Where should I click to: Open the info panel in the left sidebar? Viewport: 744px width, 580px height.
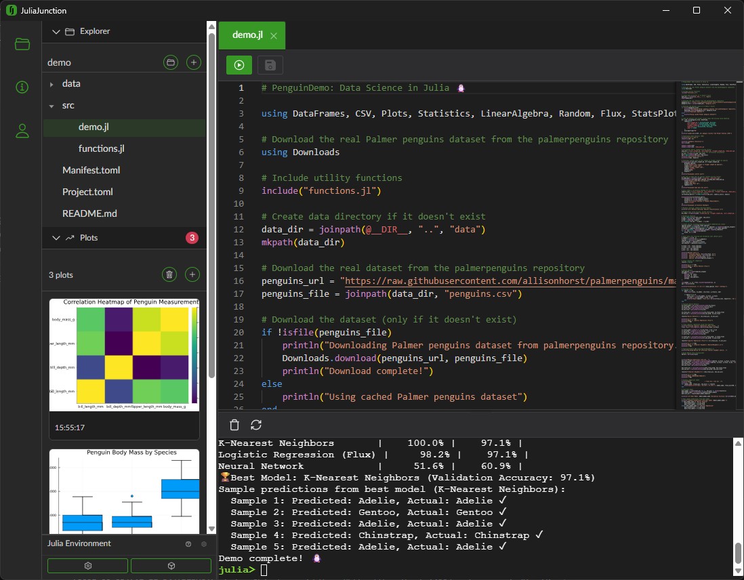(22, 87)
